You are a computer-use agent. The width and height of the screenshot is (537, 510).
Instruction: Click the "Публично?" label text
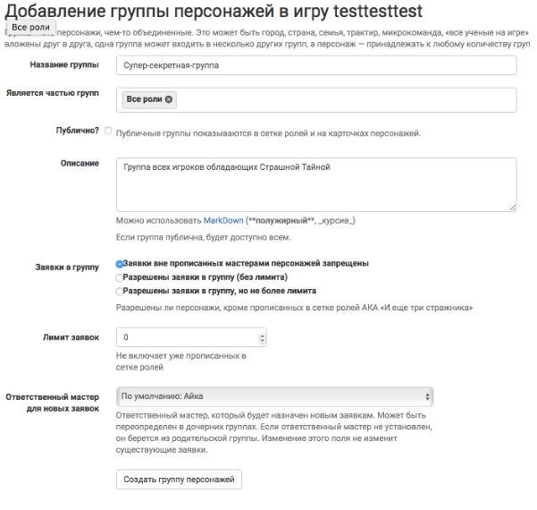(x=78, y=132)
